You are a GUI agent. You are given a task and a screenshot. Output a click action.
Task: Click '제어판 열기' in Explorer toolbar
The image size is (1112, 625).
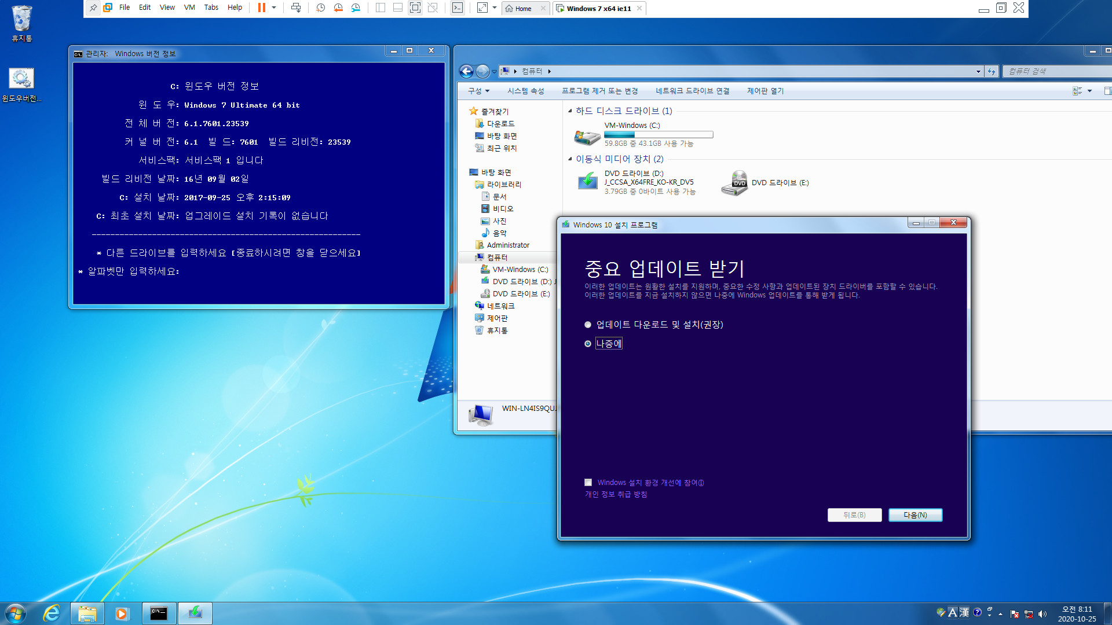tap(765, 91)
